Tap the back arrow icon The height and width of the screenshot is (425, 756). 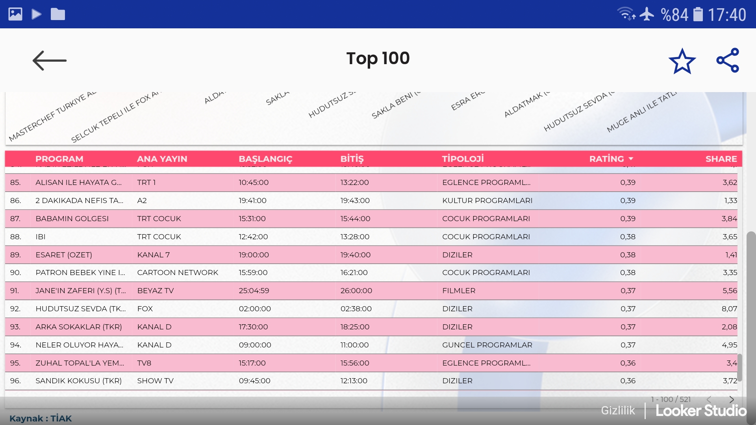50,61
